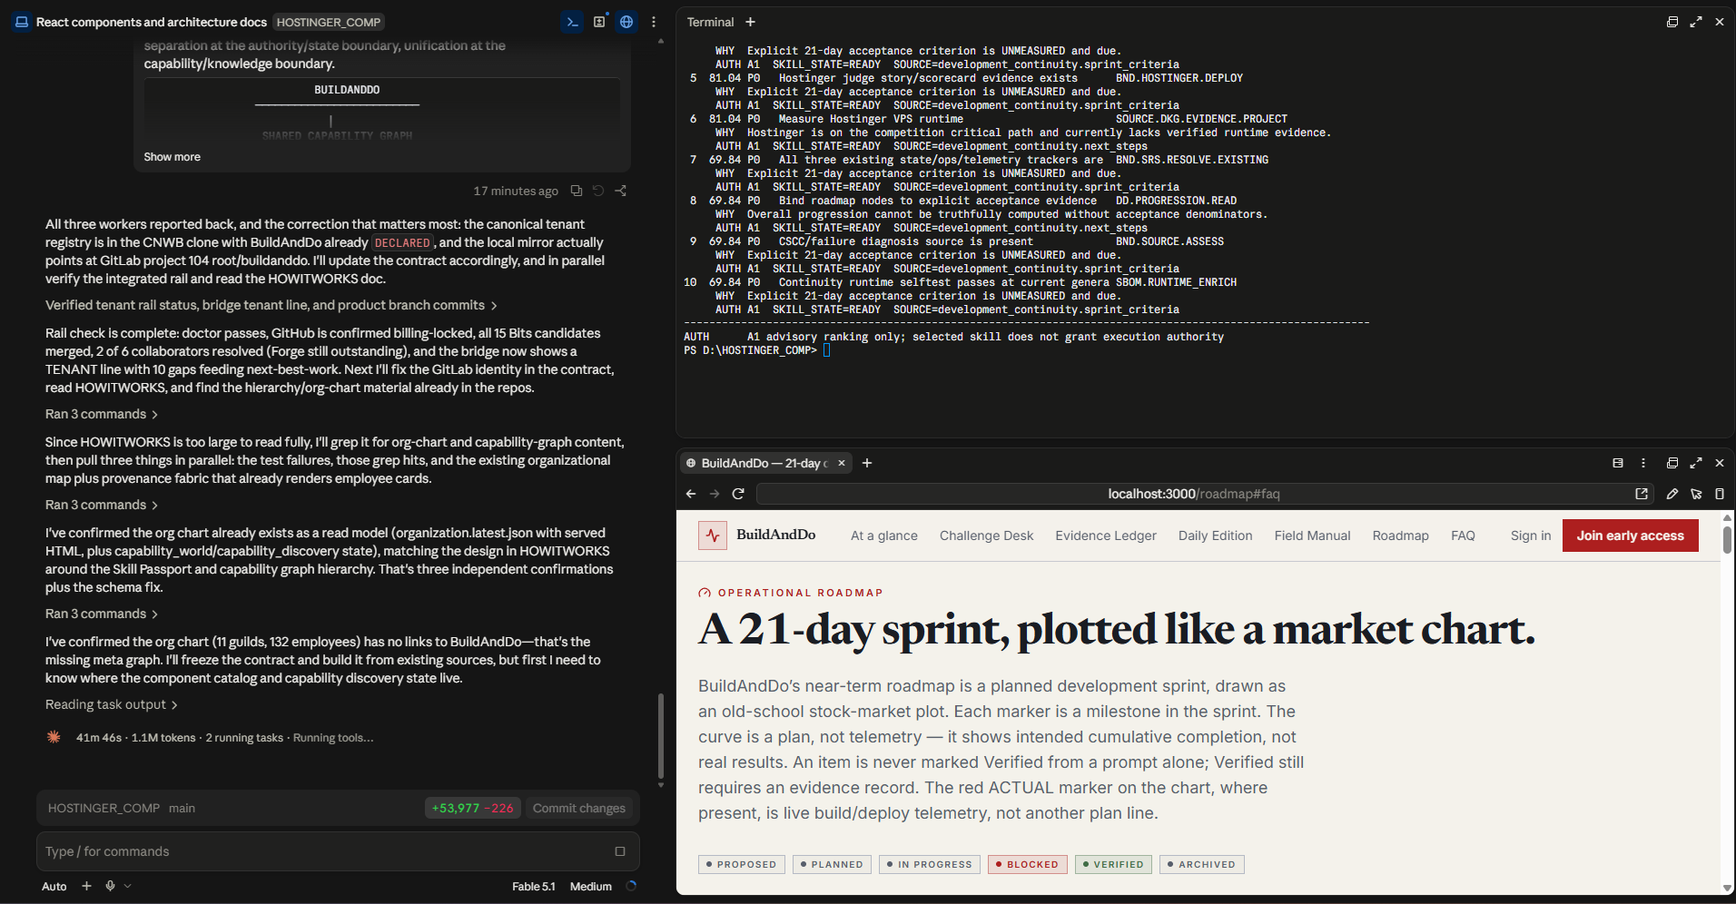This screenshot has width=1736, height=904.
Task: Toggle the BLOCKED status filter chip
Action: (x=1028, y=864)
